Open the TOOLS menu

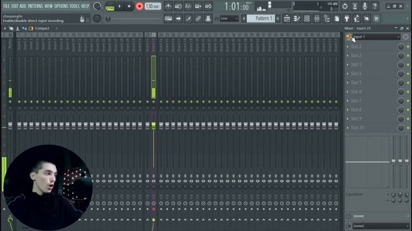point(75,6)
